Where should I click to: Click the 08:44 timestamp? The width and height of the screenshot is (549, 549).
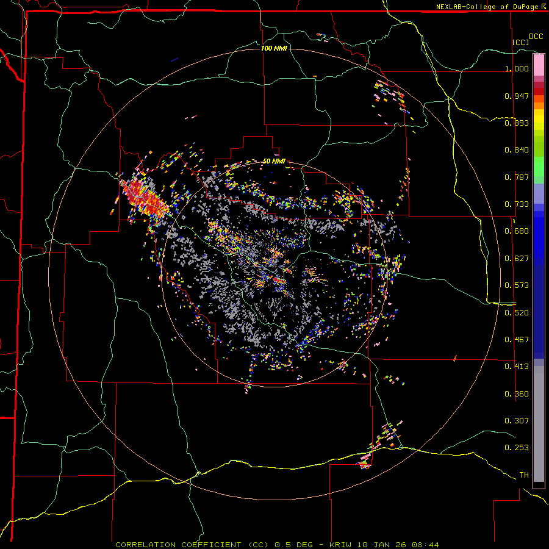[x=425, y=545]
